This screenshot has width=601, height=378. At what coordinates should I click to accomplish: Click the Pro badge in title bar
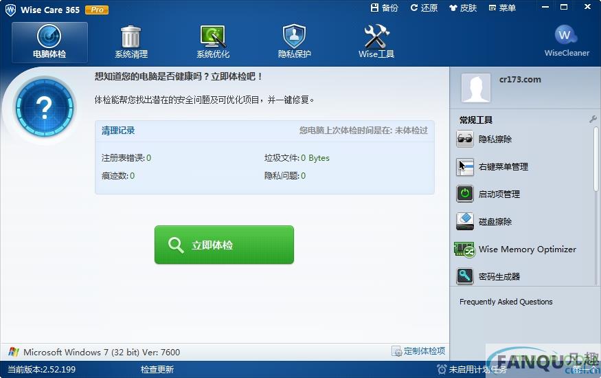97,10
